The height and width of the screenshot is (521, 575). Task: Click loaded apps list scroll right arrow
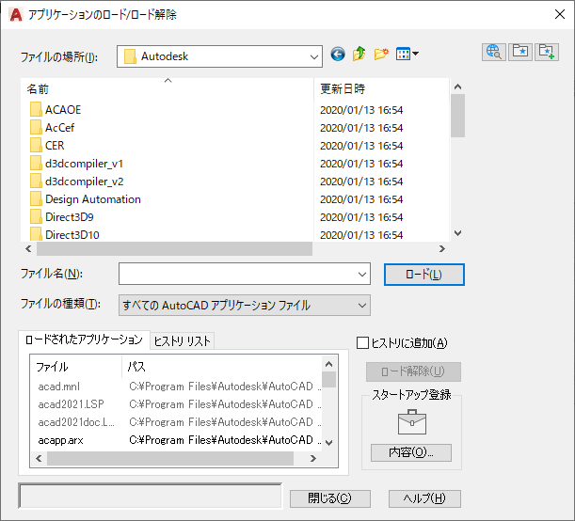312,458
